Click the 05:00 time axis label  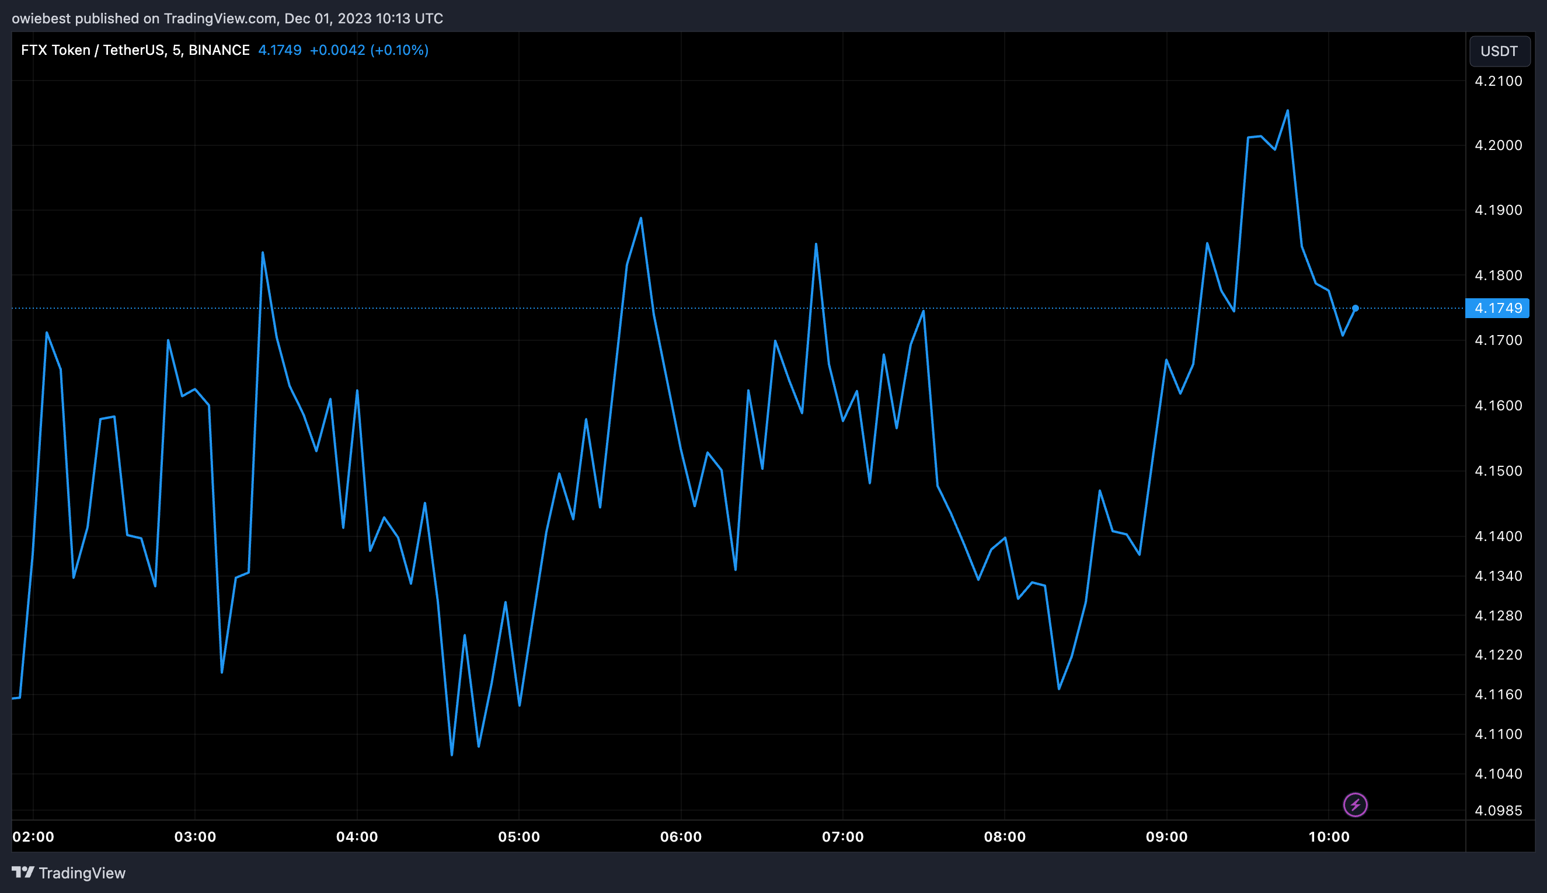click(519, 836)
